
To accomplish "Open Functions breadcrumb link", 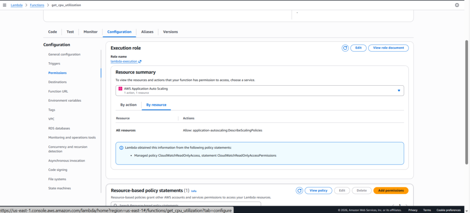I will [x=37, y=5].
